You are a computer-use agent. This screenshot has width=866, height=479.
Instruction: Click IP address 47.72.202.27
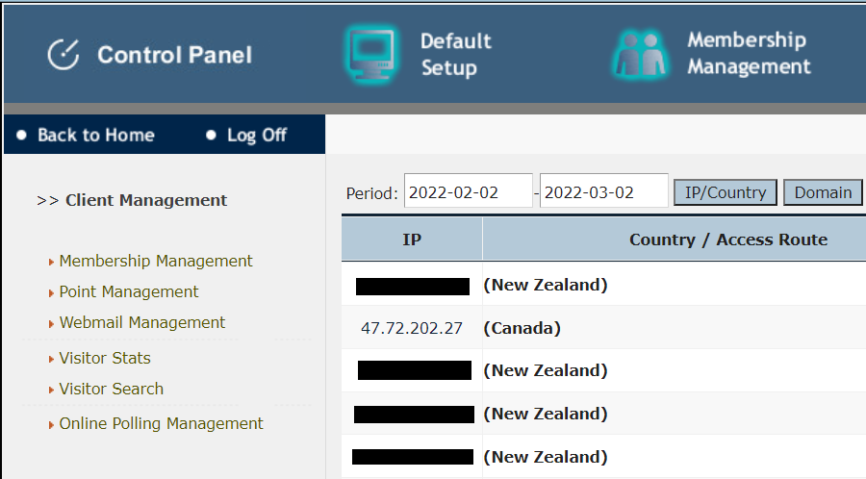click(412, 328)
